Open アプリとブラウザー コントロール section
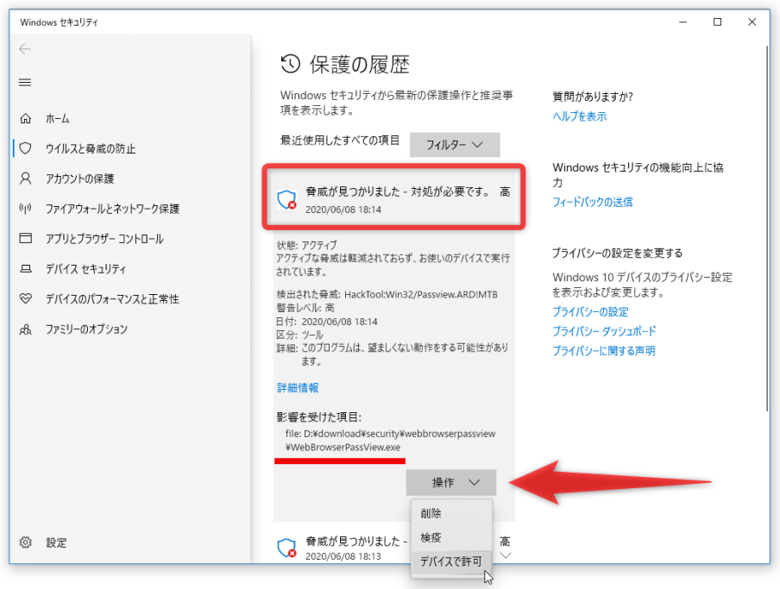The width and height of the screenshot is (780, 589). (x=104, y=239)
